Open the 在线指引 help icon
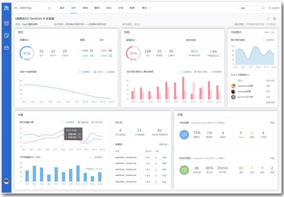284x197 pixels. pyautogui.click(x=270, y=8)
